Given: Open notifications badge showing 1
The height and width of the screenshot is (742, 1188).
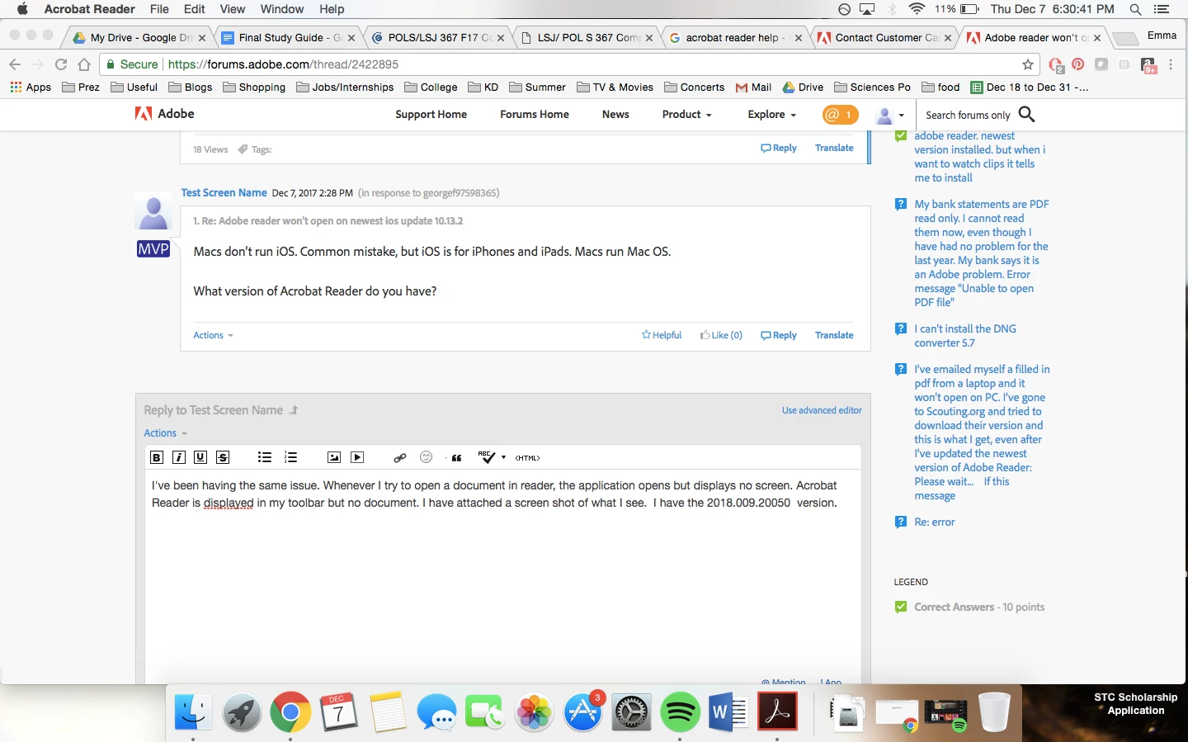Looking at the screenshot, I should coord(841,115).
